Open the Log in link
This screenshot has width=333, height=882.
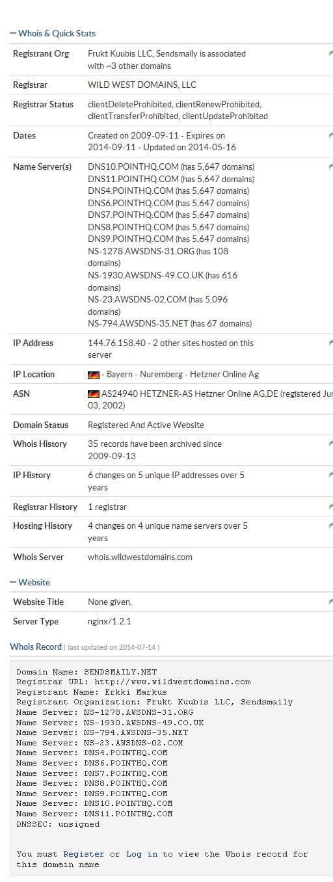[x=142, y=854]
